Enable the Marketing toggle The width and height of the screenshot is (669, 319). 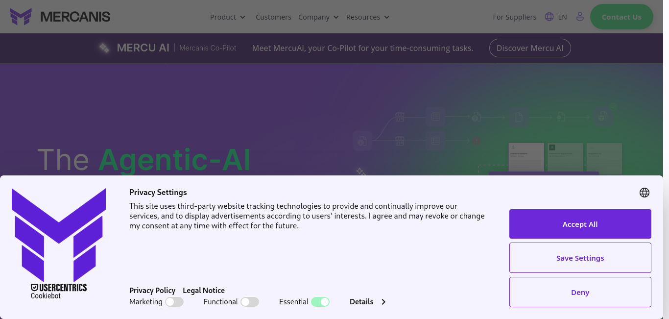[174, 302]
